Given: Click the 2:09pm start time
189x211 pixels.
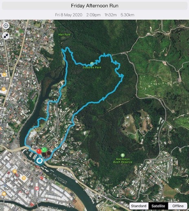Looking at the screenshot, I should [x=93, y=15].
